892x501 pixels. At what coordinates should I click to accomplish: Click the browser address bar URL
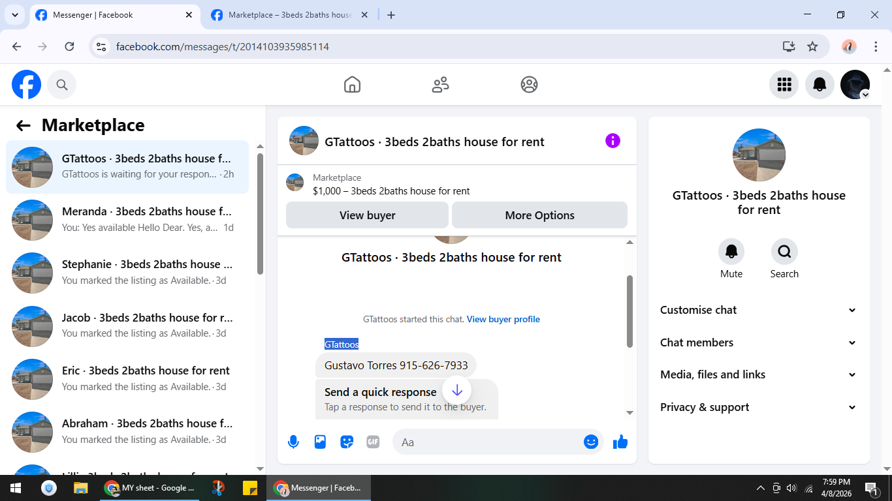tap(223, 47)
